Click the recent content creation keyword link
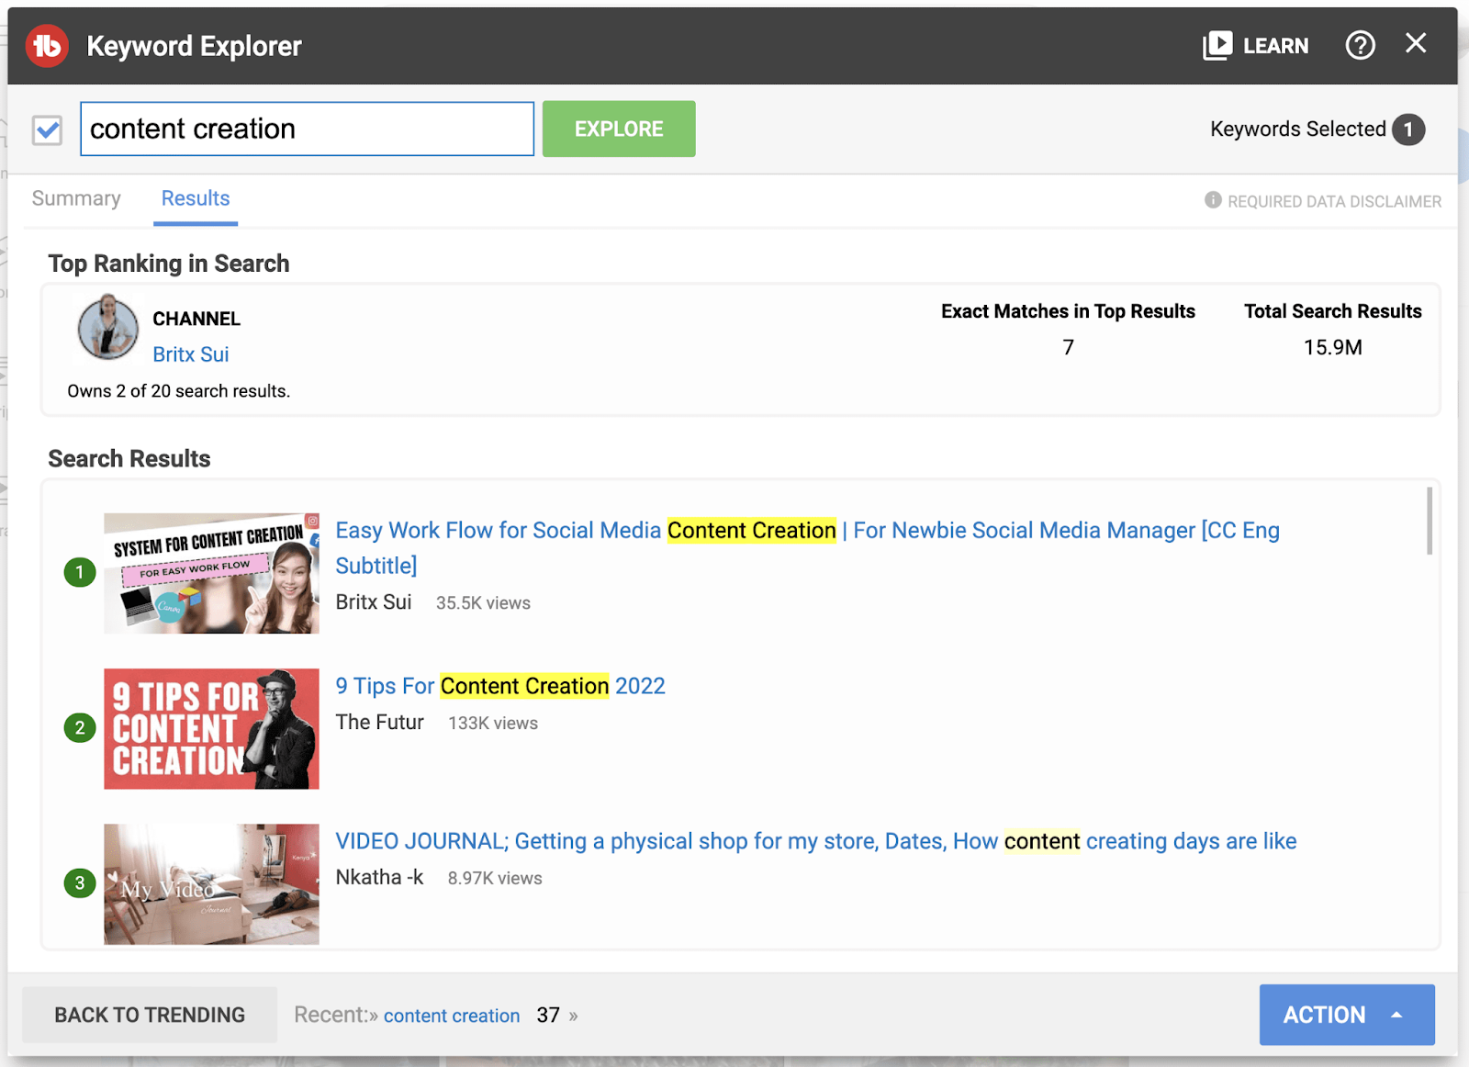This screenshot has height=1067, width=1469. coord(452,1016)
